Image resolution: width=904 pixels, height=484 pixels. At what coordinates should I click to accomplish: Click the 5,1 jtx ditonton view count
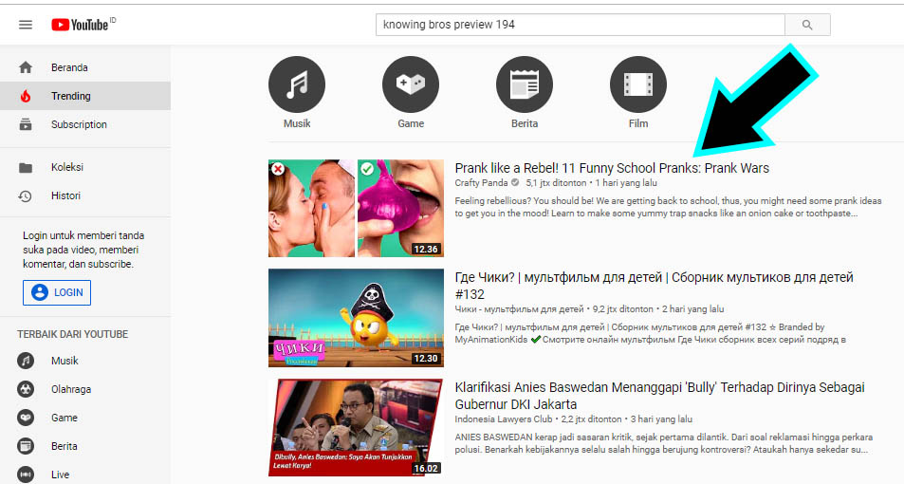click(x=556, y=183)
